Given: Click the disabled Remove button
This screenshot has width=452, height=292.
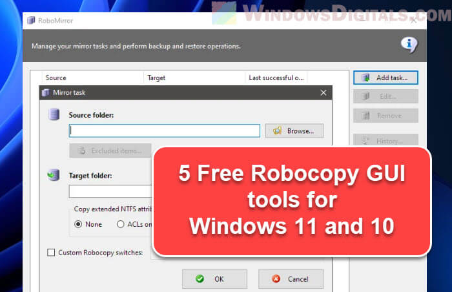Looking at the screenshot, I should click(385, 116).
